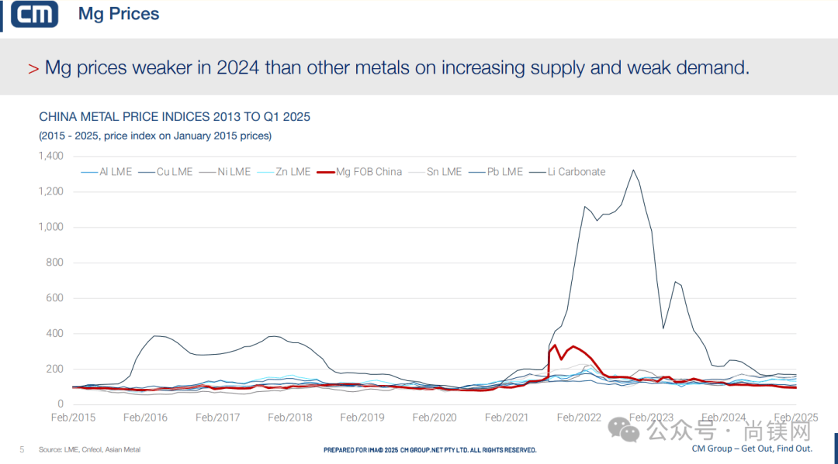Screen dimensions: 838x464
Task: Click the red Mg FOB China legend line
Action: [325, 172]
